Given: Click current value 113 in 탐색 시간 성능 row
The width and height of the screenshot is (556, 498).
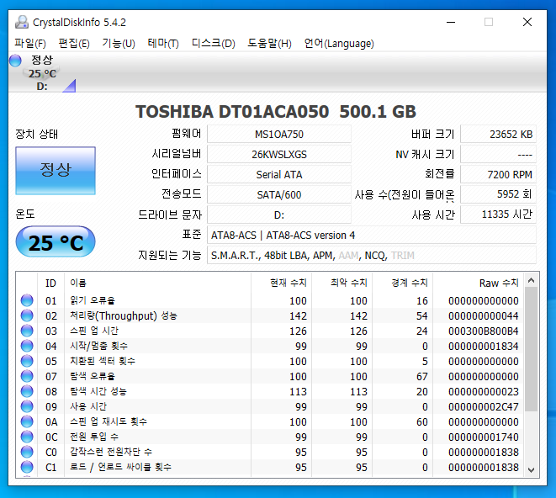Looking at the screenshot, I should coord(298,392).
